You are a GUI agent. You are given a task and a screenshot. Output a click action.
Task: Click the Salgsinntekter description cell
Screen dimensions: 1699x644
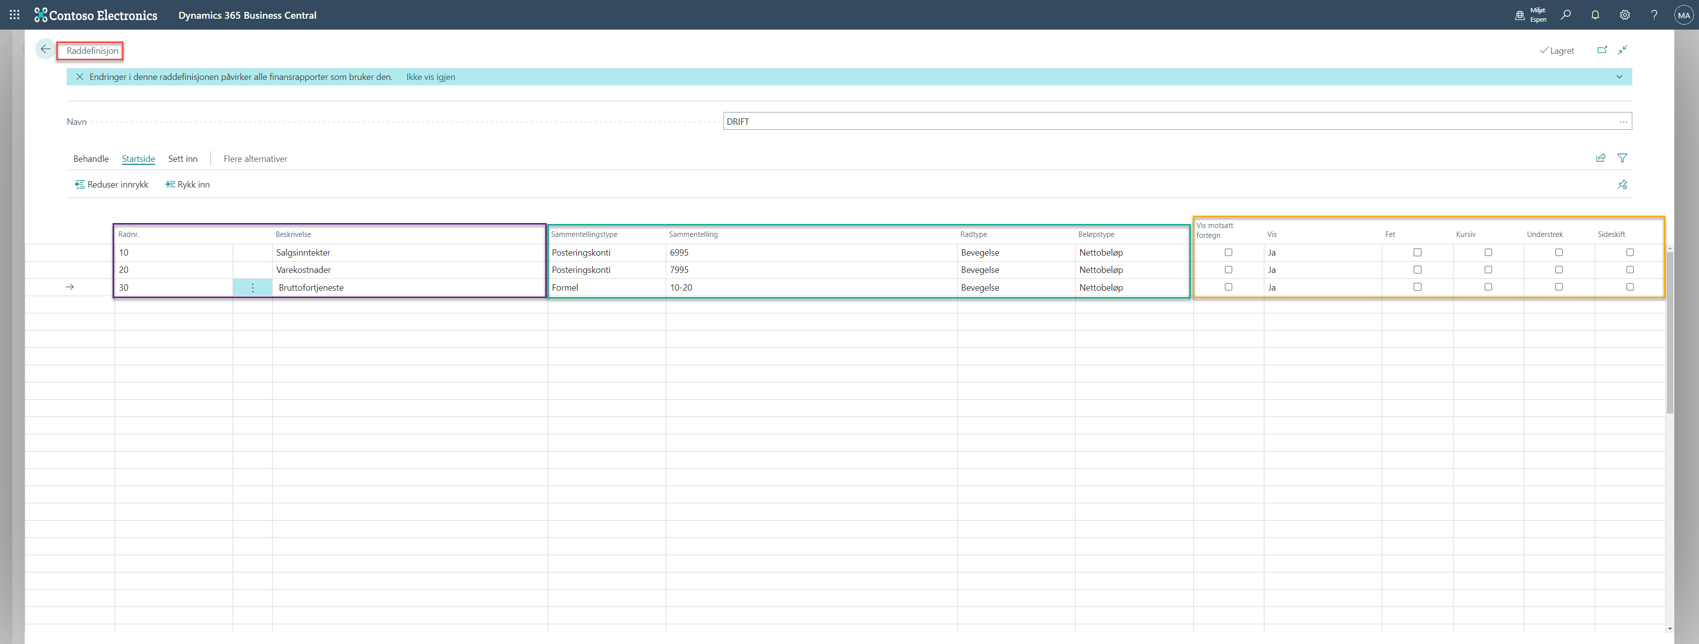(409, 253)
